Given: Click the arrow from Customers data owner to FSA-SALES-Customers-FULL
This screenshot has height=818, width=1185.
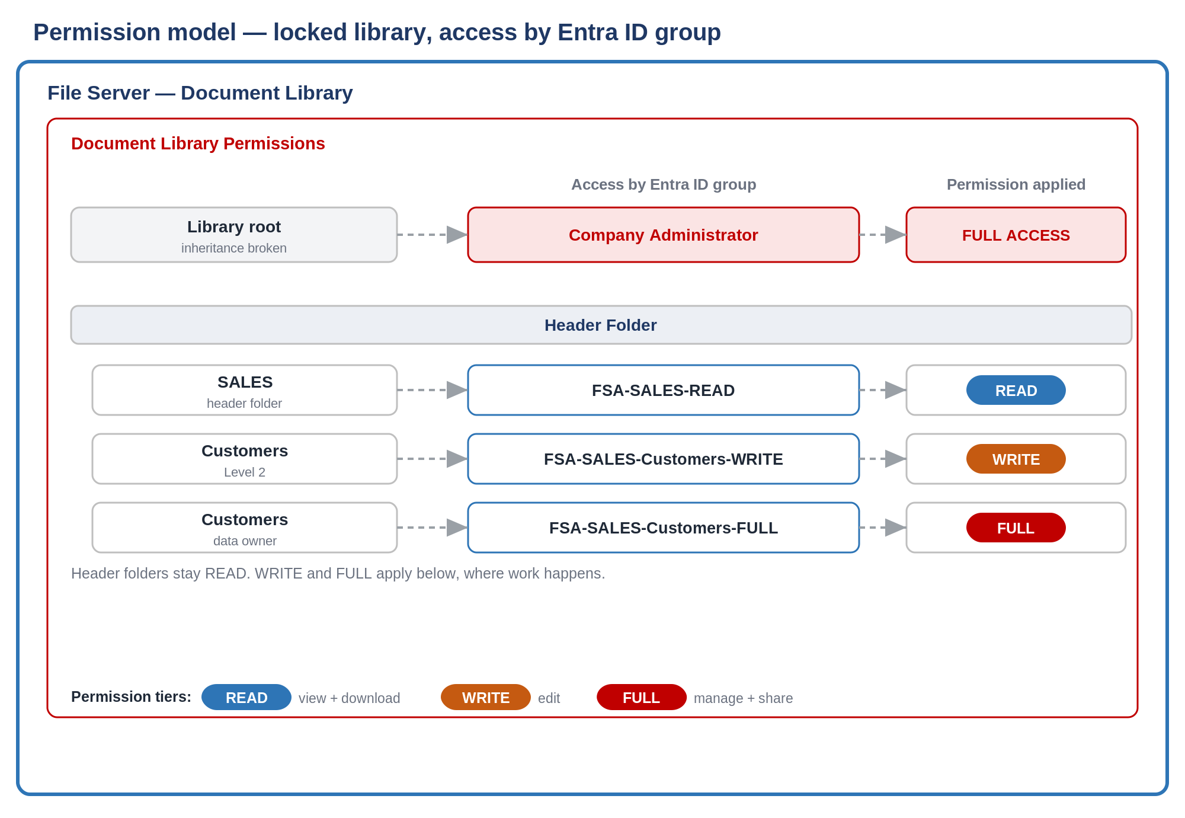Looking at the screenshot, I should pyautogui.click(x=433, y=528).
